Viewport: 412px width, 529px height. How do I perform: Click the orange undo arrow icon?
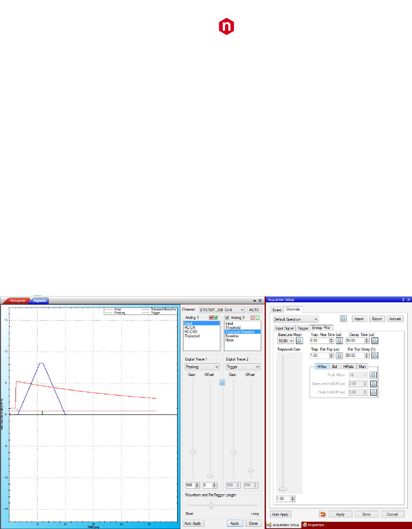[323, 514]
